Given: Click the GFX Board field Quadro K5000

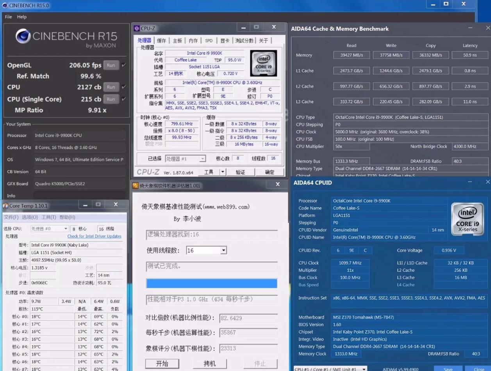Looking at the screenshot, I should [x=79, y=183].
